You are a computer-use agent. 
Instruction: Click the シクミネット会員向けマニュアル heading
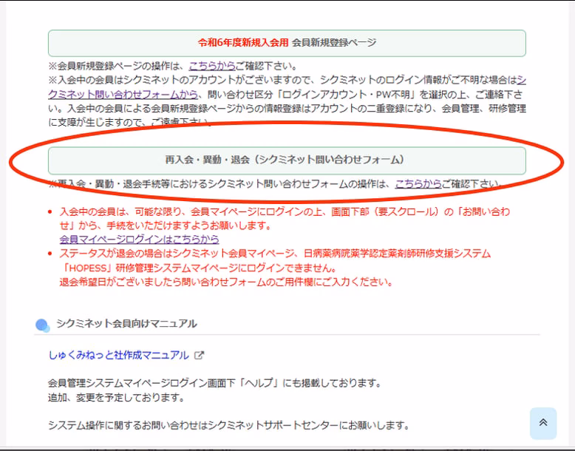126,324
